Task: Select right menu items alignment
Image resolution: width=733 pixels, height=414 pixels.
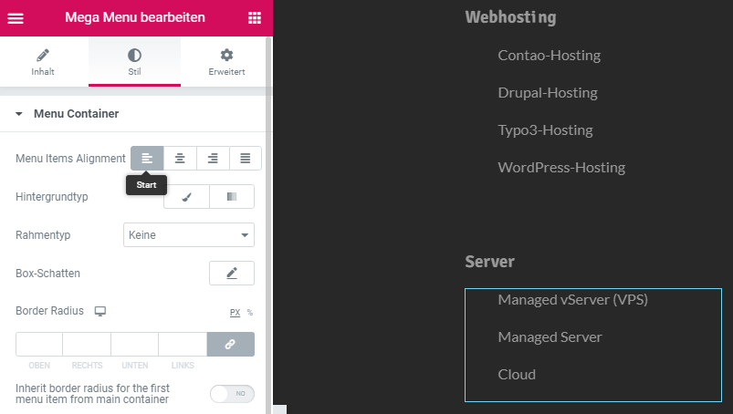Action: point(213,159)
